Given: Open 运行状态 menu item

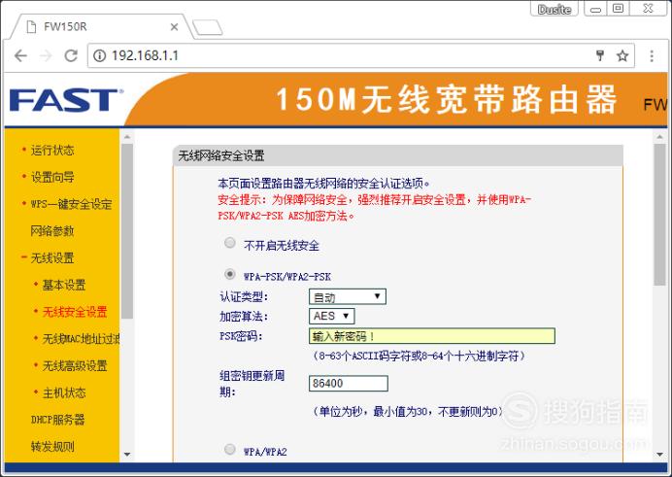Looking at the screenshot, I should pos(52,150).
